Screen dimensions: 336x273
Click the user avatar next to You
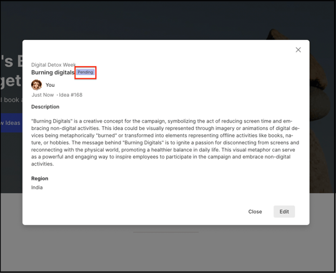pyautogui.click(x=37, y=85)
